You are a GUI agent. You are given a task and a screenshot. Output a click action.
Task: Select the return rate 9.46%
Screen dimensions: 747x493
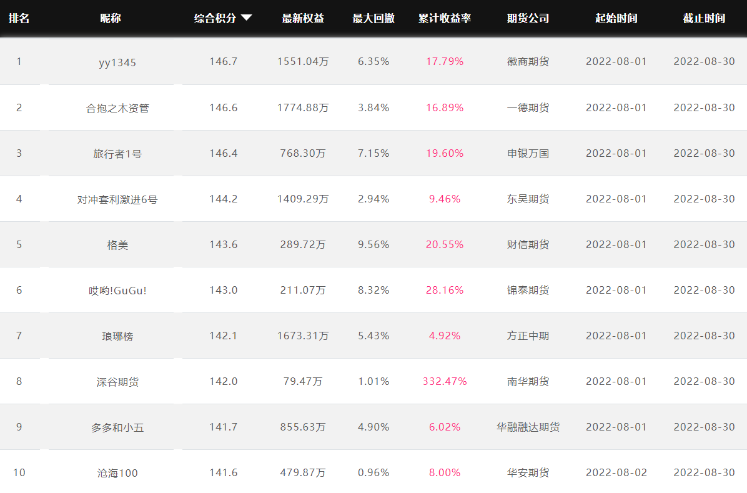tap(445, 199)
